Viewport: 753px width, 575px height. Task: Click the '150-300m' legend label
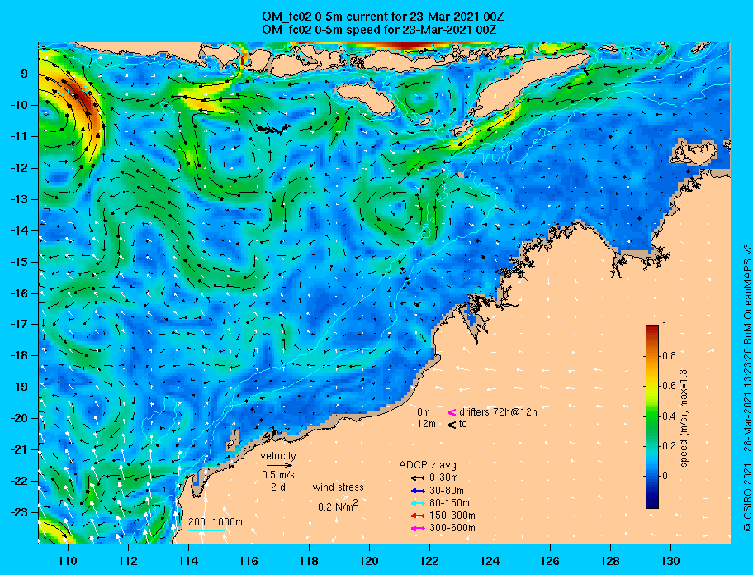[x=452, y=516]
